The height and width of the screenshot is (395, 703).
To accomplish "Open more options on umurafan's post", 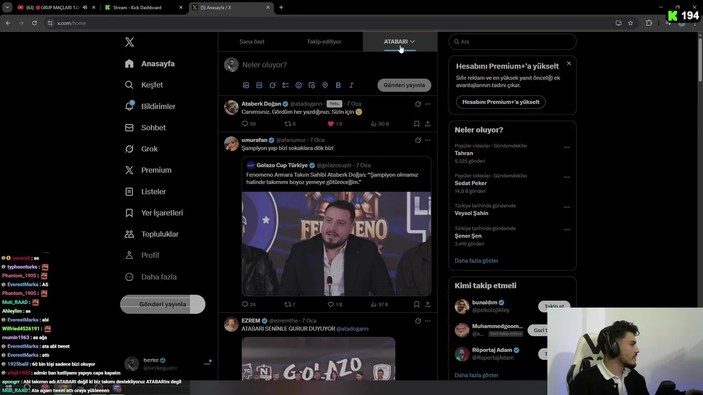I will [x=428, y=140].
